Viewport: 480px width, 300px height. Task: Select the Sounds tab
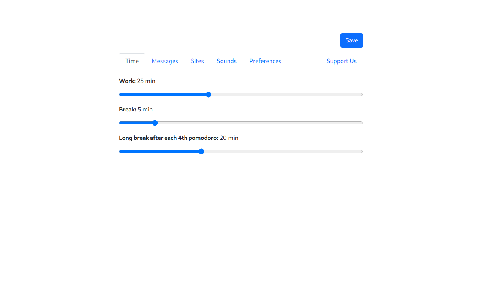tap(226, 61)
